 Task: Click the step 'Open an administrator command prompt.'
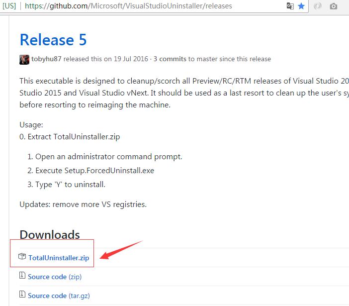click(x=108, y=157)
